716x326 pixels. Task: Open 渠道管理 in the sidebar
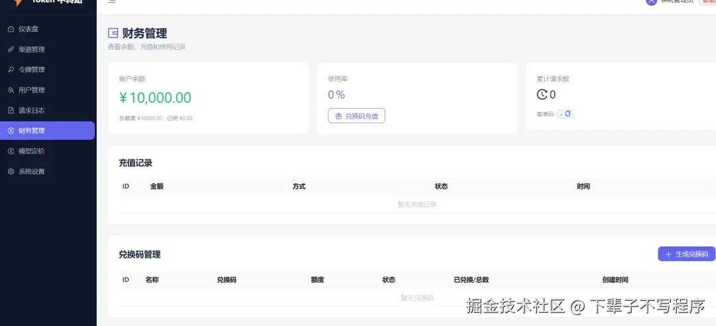click(x=48, y=49)
